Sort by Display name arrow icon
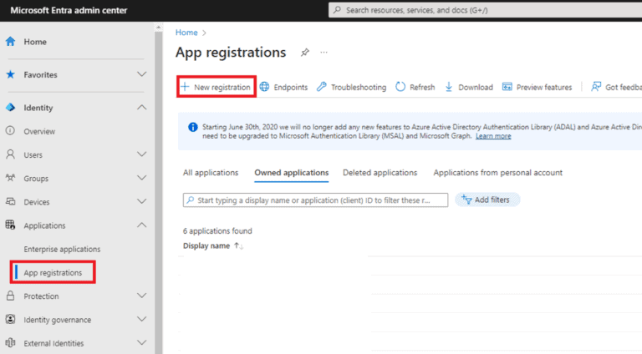Screen dimensions: 642x354 point(238,245)
